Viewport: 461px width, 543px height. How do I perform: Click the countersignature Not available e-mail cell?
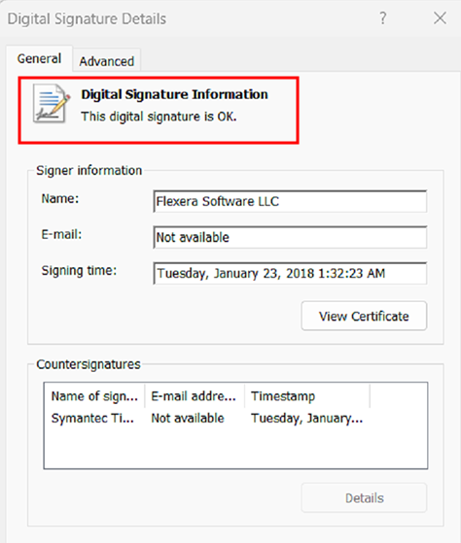(188, 419)
